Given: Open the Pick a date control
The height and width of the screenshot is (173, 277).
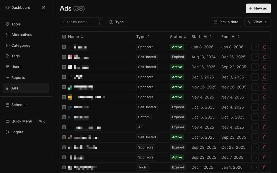Looking at the screenshot, I should 226,22.
